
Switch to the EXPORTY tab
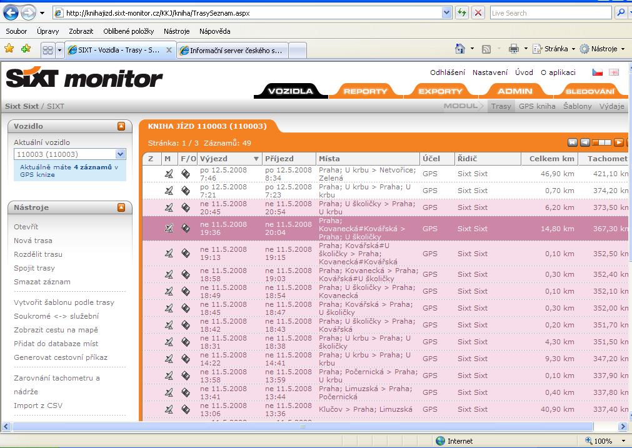tap(440, 91)
